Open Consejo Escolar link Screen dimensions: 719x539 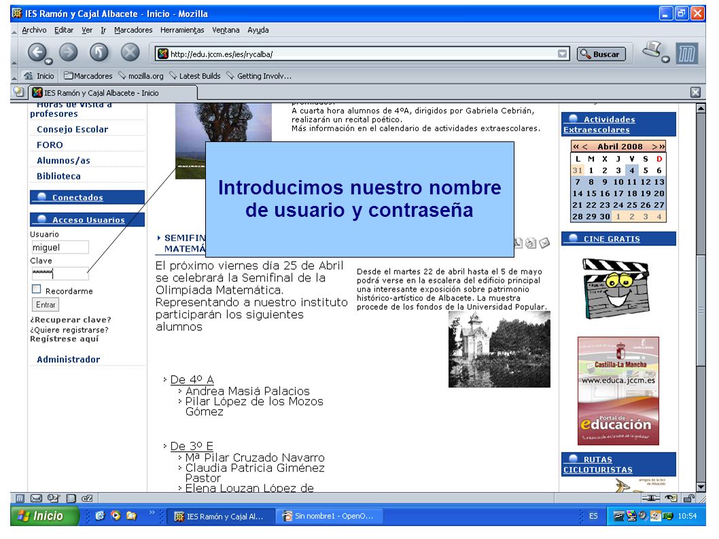coord(73,129)
